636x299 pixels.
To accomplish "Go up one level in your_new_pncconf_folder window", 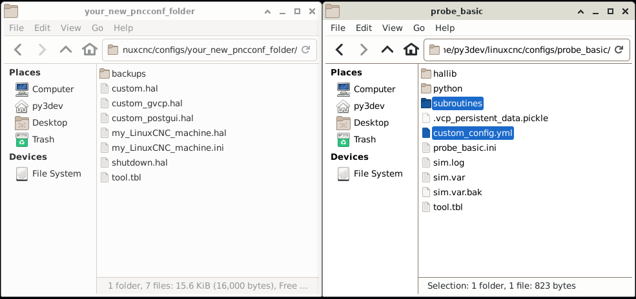I will pyautogui.click(x=66, y=50).
